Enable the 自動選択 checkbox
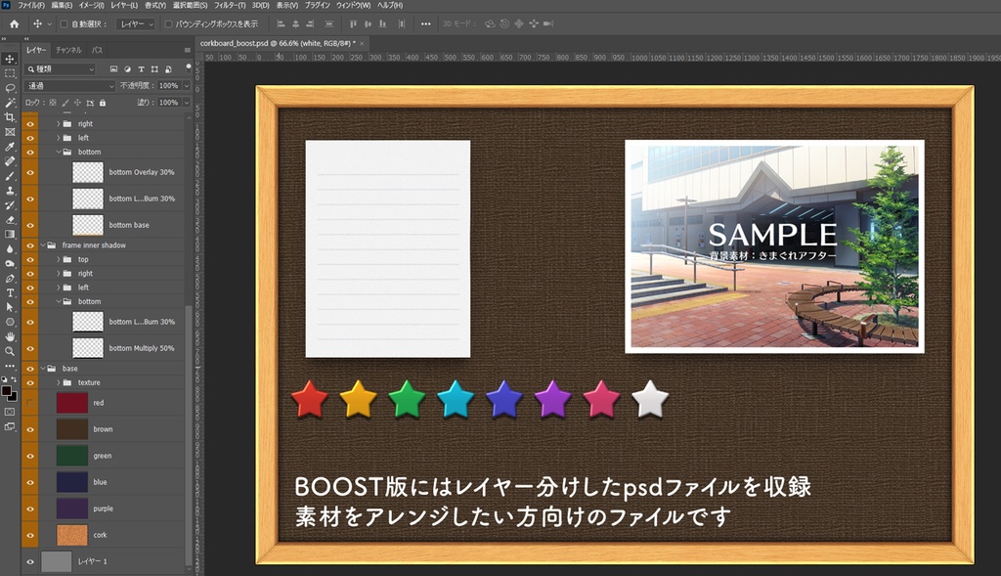Image resolution: width=1001 pixels, height=576 pixels. pos(64,24)
